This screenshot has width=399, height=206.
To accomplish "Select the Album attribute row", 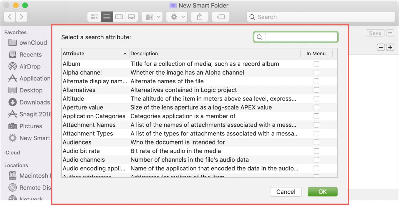I will [x=199, y=64].
